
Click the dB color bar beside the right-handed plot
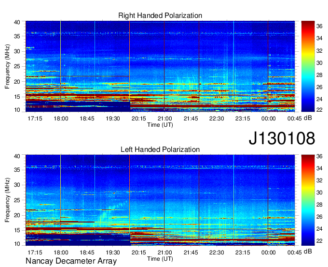pos(308,66)
